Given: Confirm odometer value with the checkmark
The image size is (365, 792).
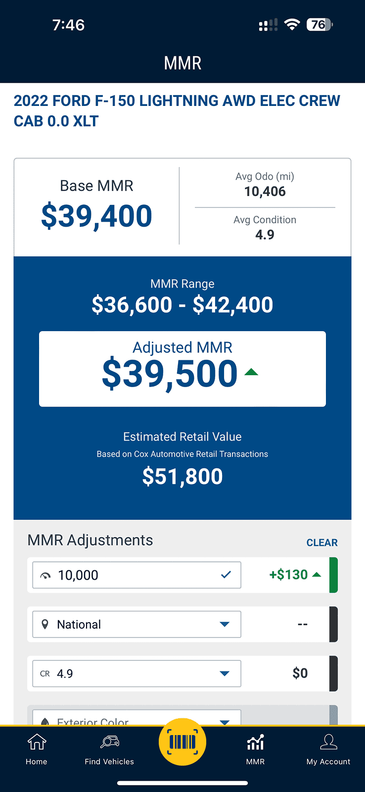Looking at the screenshot, I should pyautogui.click(x=226, y=575).
